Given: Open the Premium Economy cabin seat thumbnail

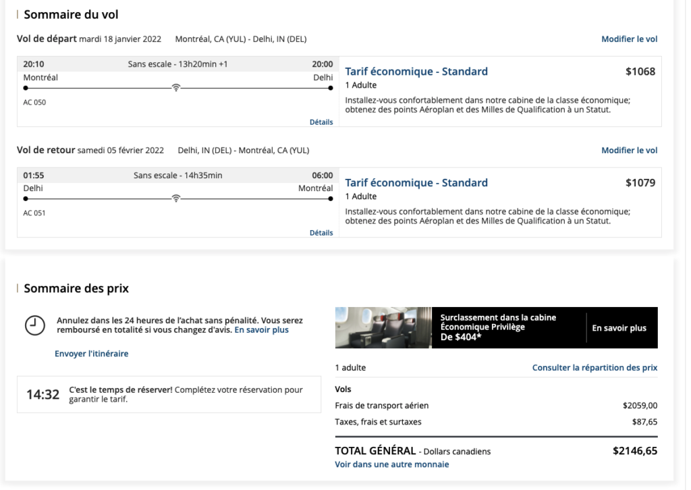Looking at the screenshot, I should 383,327.
